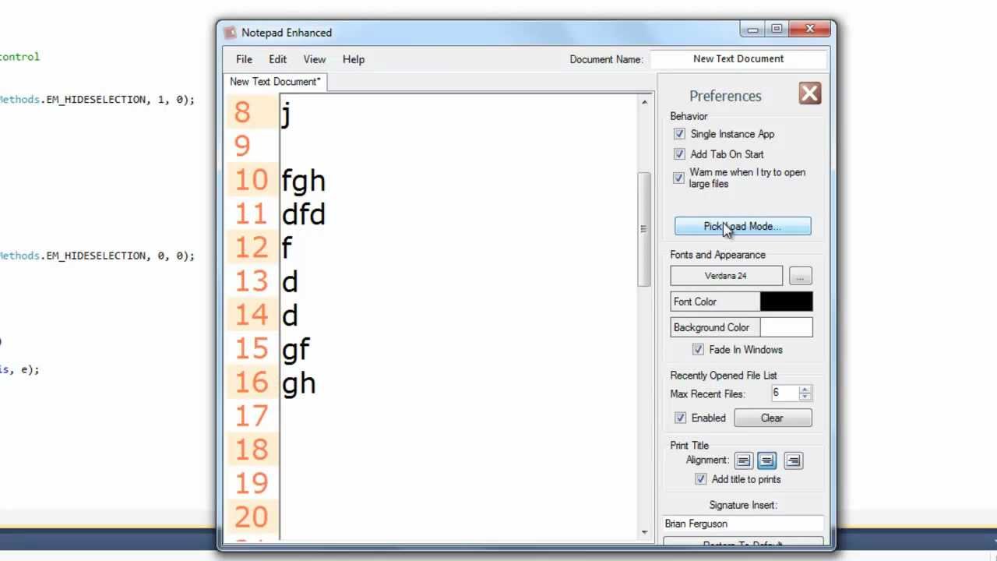Increase Max Recent Files value
Viewport: 997px width, 561px height.
point(805,390)
